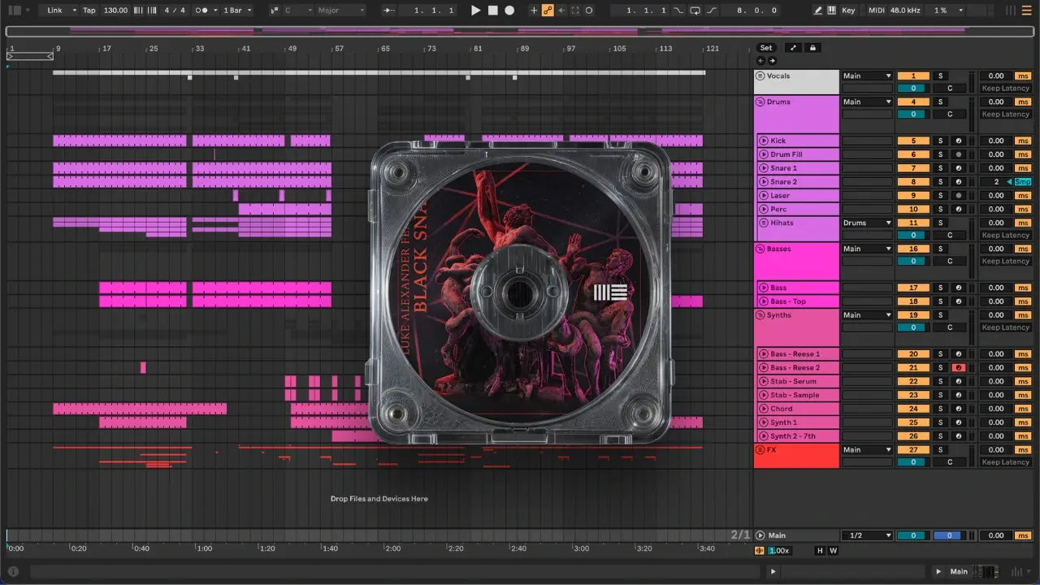The image size is (1040, 585).
Task: Collapse the Drums group track
Action: click(760, 102)
